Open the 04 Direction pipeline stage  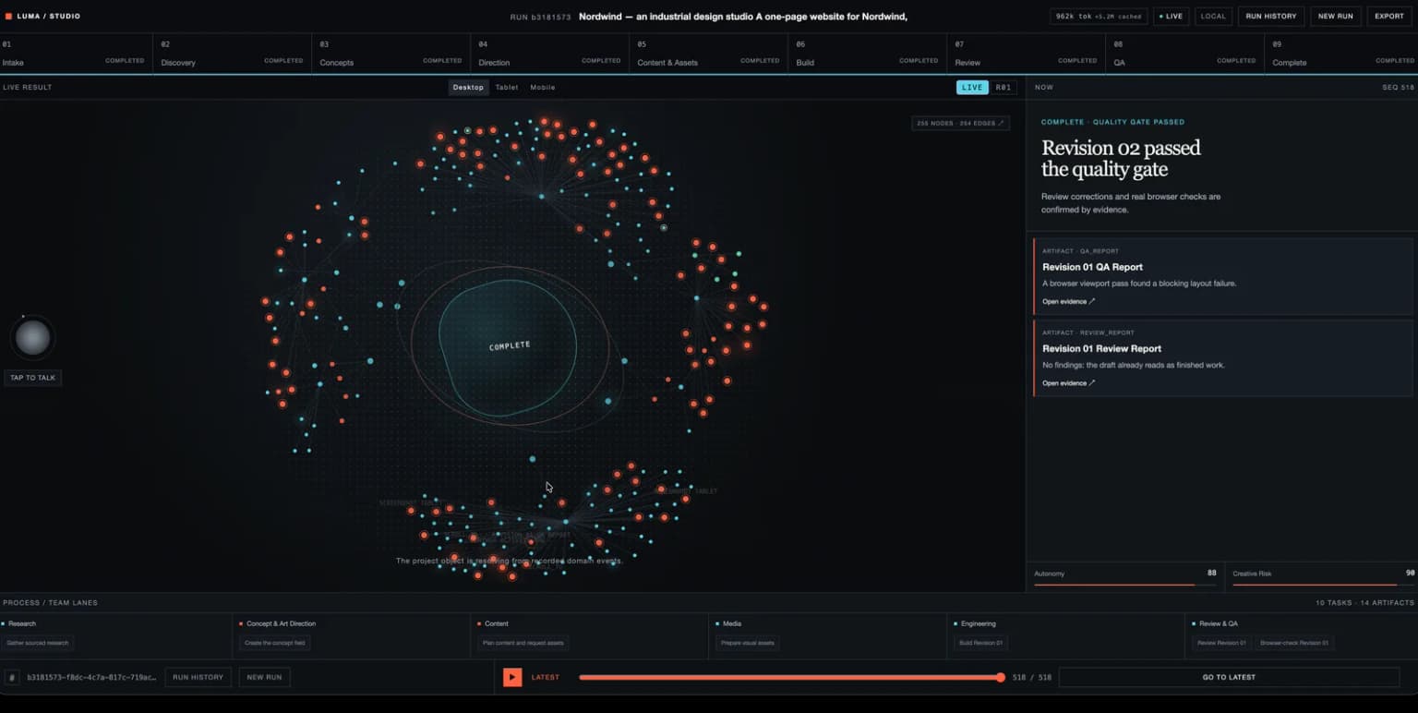pyautogui.click(x=549, y=54)
